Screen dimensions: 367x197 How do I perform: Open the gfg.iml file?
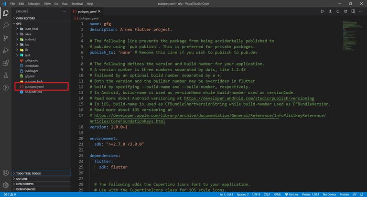[41, 76]
